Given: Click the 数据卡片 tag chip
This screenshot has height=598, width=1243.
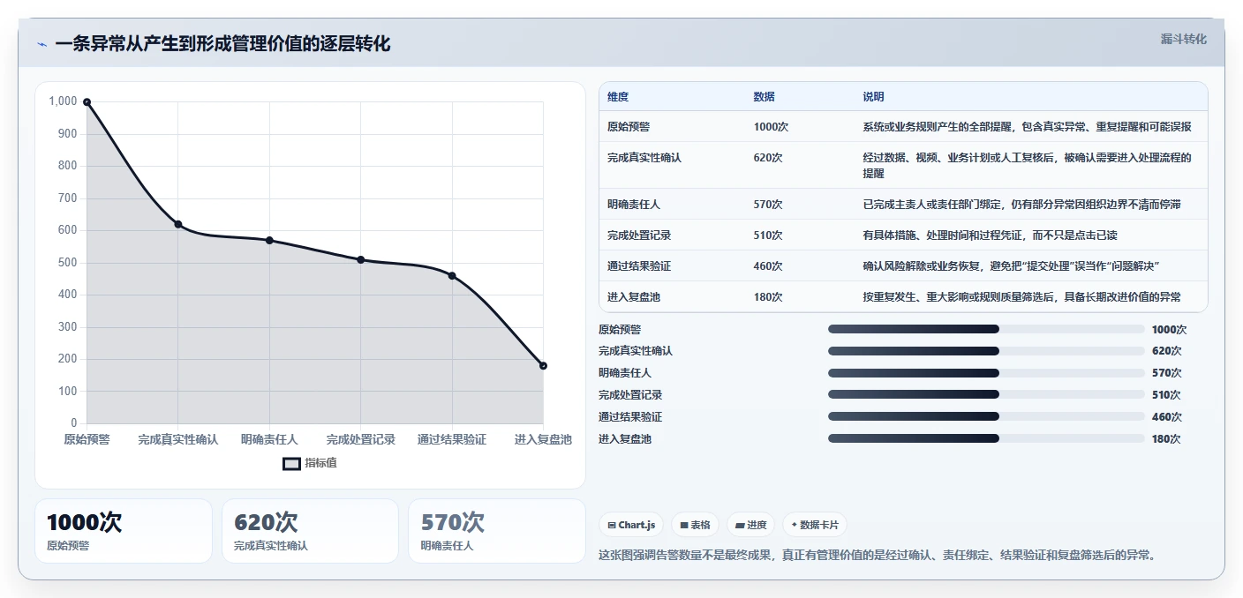Looking at the screenshot, I should coord(815,525).
